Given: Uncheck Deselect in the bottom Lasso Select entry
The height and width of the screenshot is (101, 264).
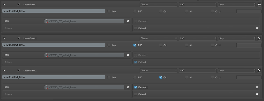Looking at the screenshot, I should (x=135, y=87).
